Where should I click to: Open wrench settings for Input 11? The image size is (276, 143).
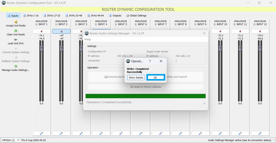pyautogui.click(x=240, y=133)
